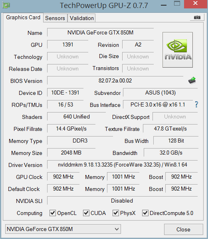The width and height of the screenshot is (208, 239).
Task: Click the Driver Version text field
Action: point(123,165)
